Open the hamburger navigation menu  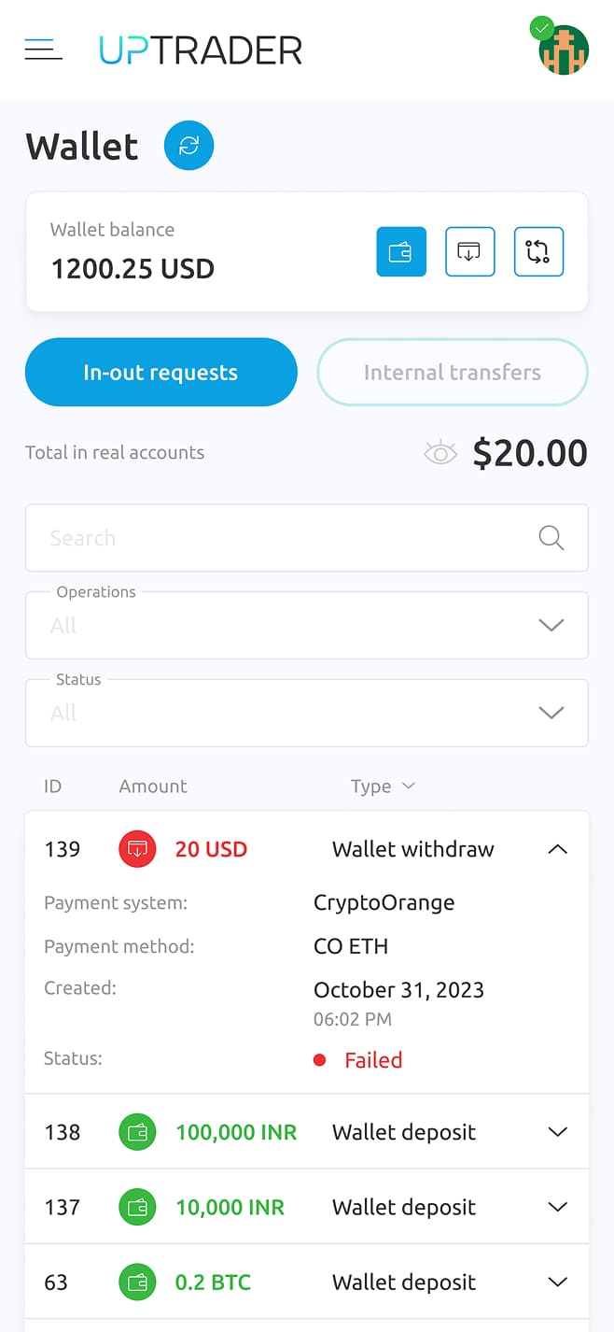click(43, 50)
